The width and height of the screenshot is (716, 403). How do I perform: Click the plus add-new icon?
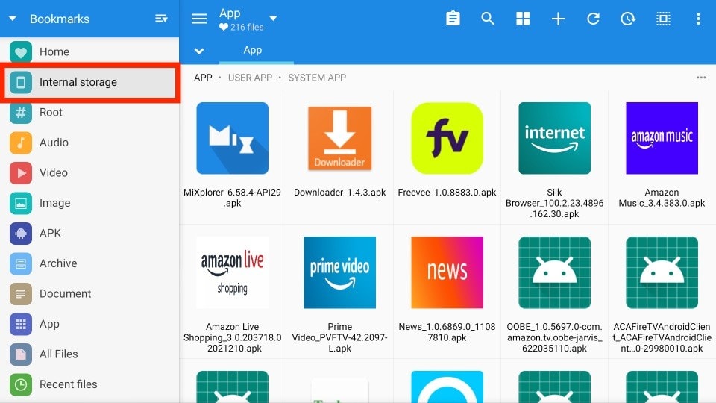coord(558,19)
